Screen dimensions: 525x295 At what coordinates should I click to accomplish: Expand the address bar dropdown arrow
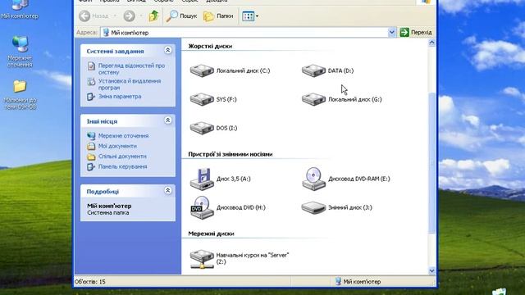point(392,33)
